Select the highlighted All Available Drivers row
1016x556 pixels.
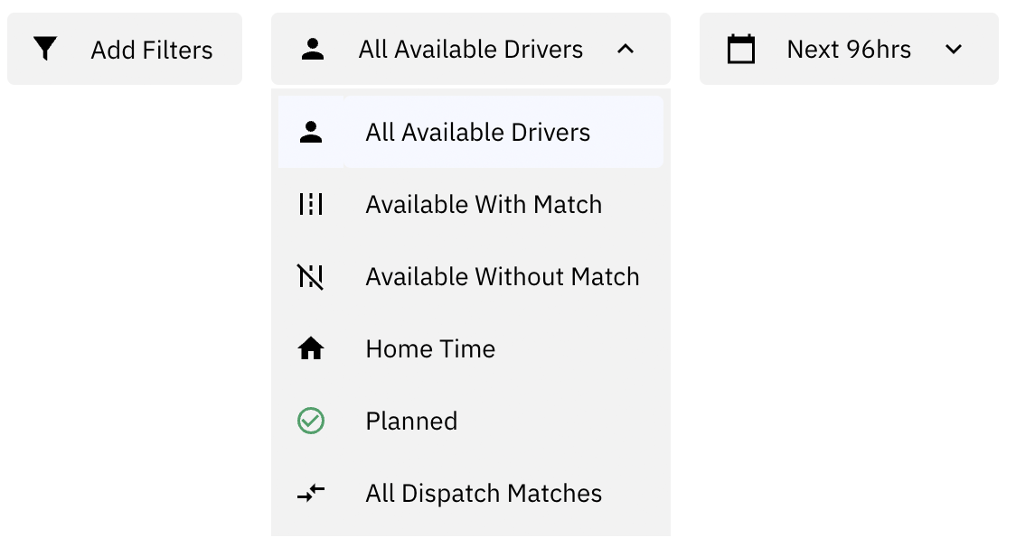click(x=470, y=132)
